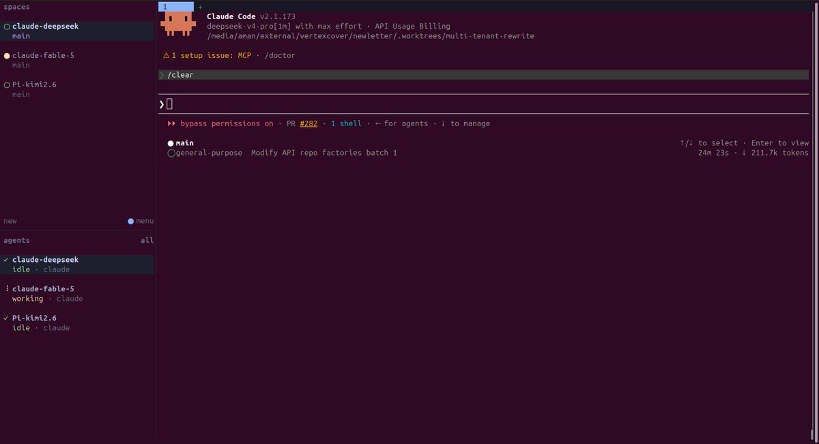
Task: Click the working spinner beside claude-fable-5 agent
Action: click(x=6, y=289)
